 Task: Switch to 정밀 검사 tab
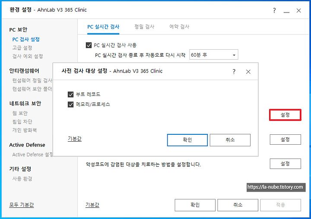click(x=144, y=27)
